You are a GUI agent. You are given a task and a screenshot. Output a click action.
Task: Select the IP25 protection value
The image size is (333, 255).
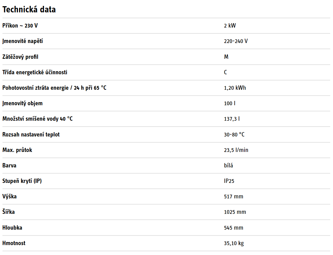(x=229, y=181)
